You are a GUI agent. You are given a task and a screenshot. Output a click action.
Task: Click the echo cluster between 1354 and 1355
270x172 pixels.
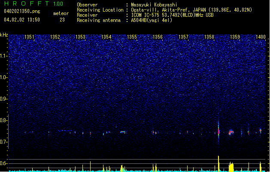click(x=123, y=132)
